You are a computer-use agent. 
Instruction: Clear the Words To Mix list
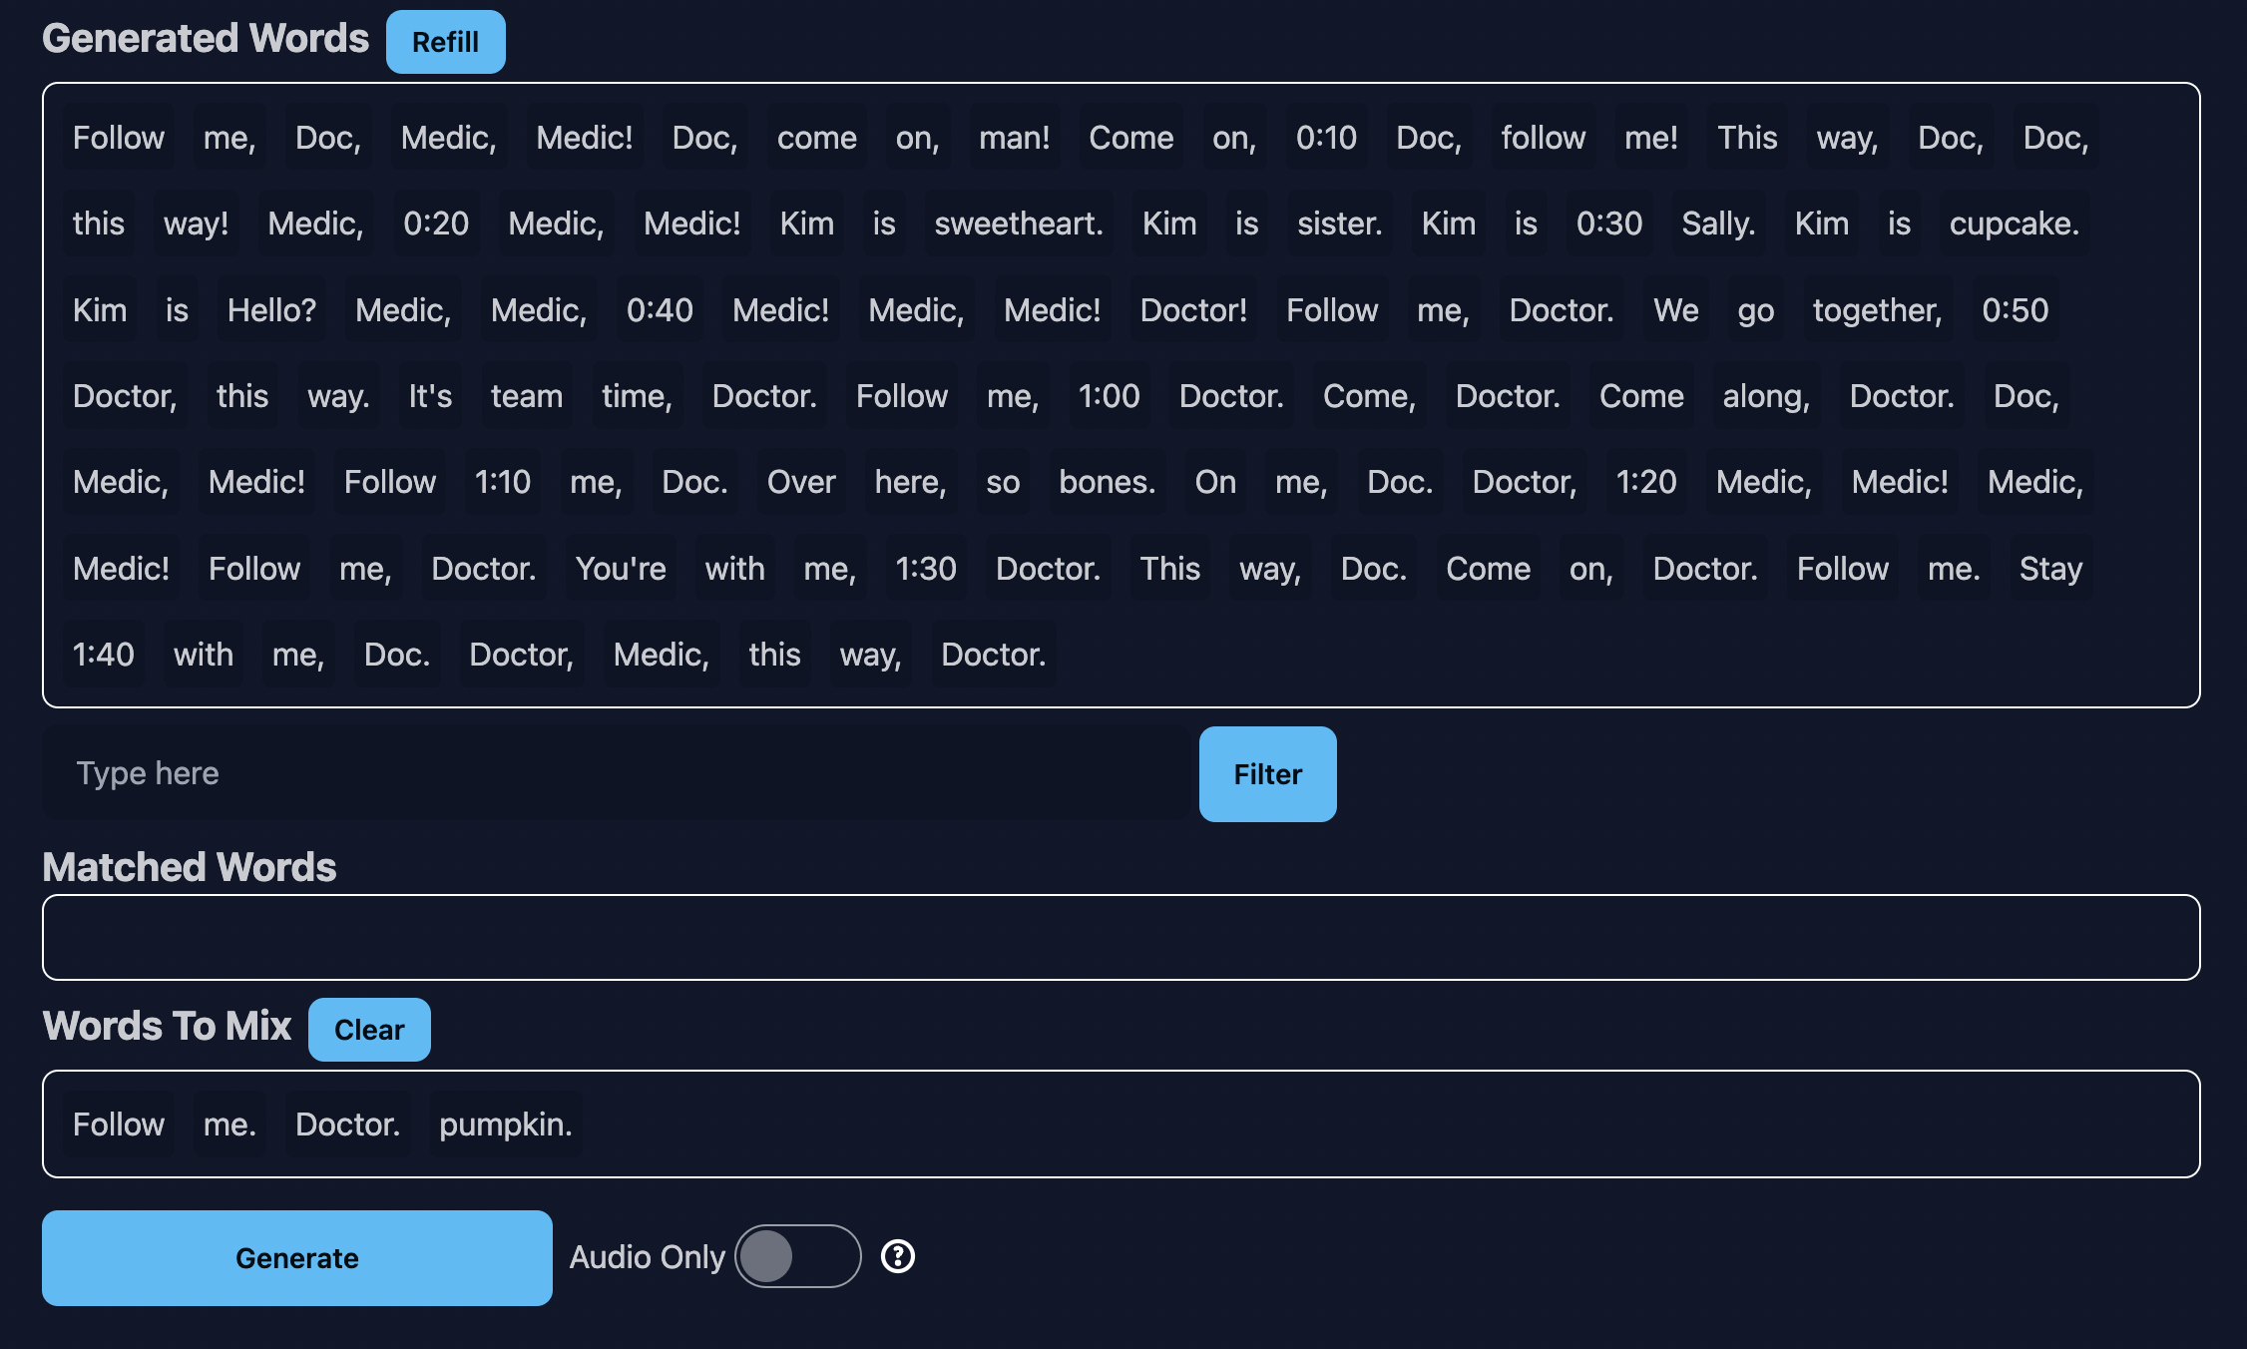pyautogui.click(x=368, y=1029)
